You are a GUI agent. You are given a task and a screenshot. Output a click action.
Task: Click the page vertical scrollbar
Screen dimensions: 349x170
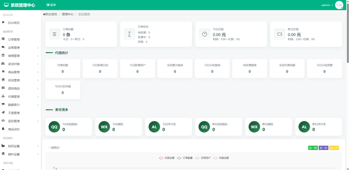[348, 33]
